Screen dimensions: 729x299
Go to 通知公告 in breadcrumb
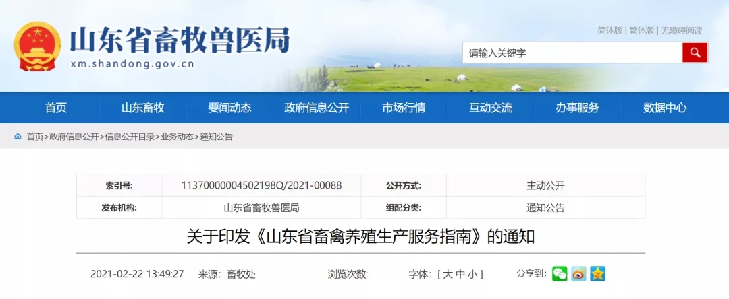pyautogui.click(x=216, y=137)
